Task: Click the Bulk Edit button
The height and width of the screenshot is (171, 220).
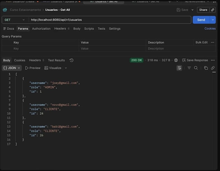Action: click(202, 42)
